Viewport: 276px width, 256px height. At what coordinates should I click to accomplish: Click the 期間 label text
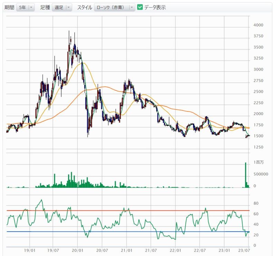coord(9,7)
